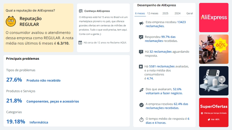Open the 13423 reclamações link
The image size is (232, 130).
click(166, 24)
